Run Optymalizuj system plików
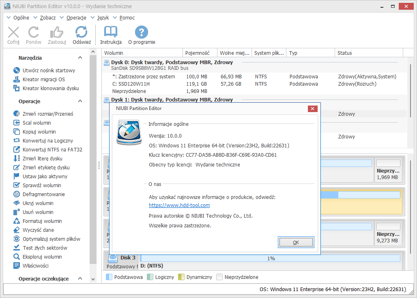The height and width of the screenshot is (298, 417). (47, 239)
